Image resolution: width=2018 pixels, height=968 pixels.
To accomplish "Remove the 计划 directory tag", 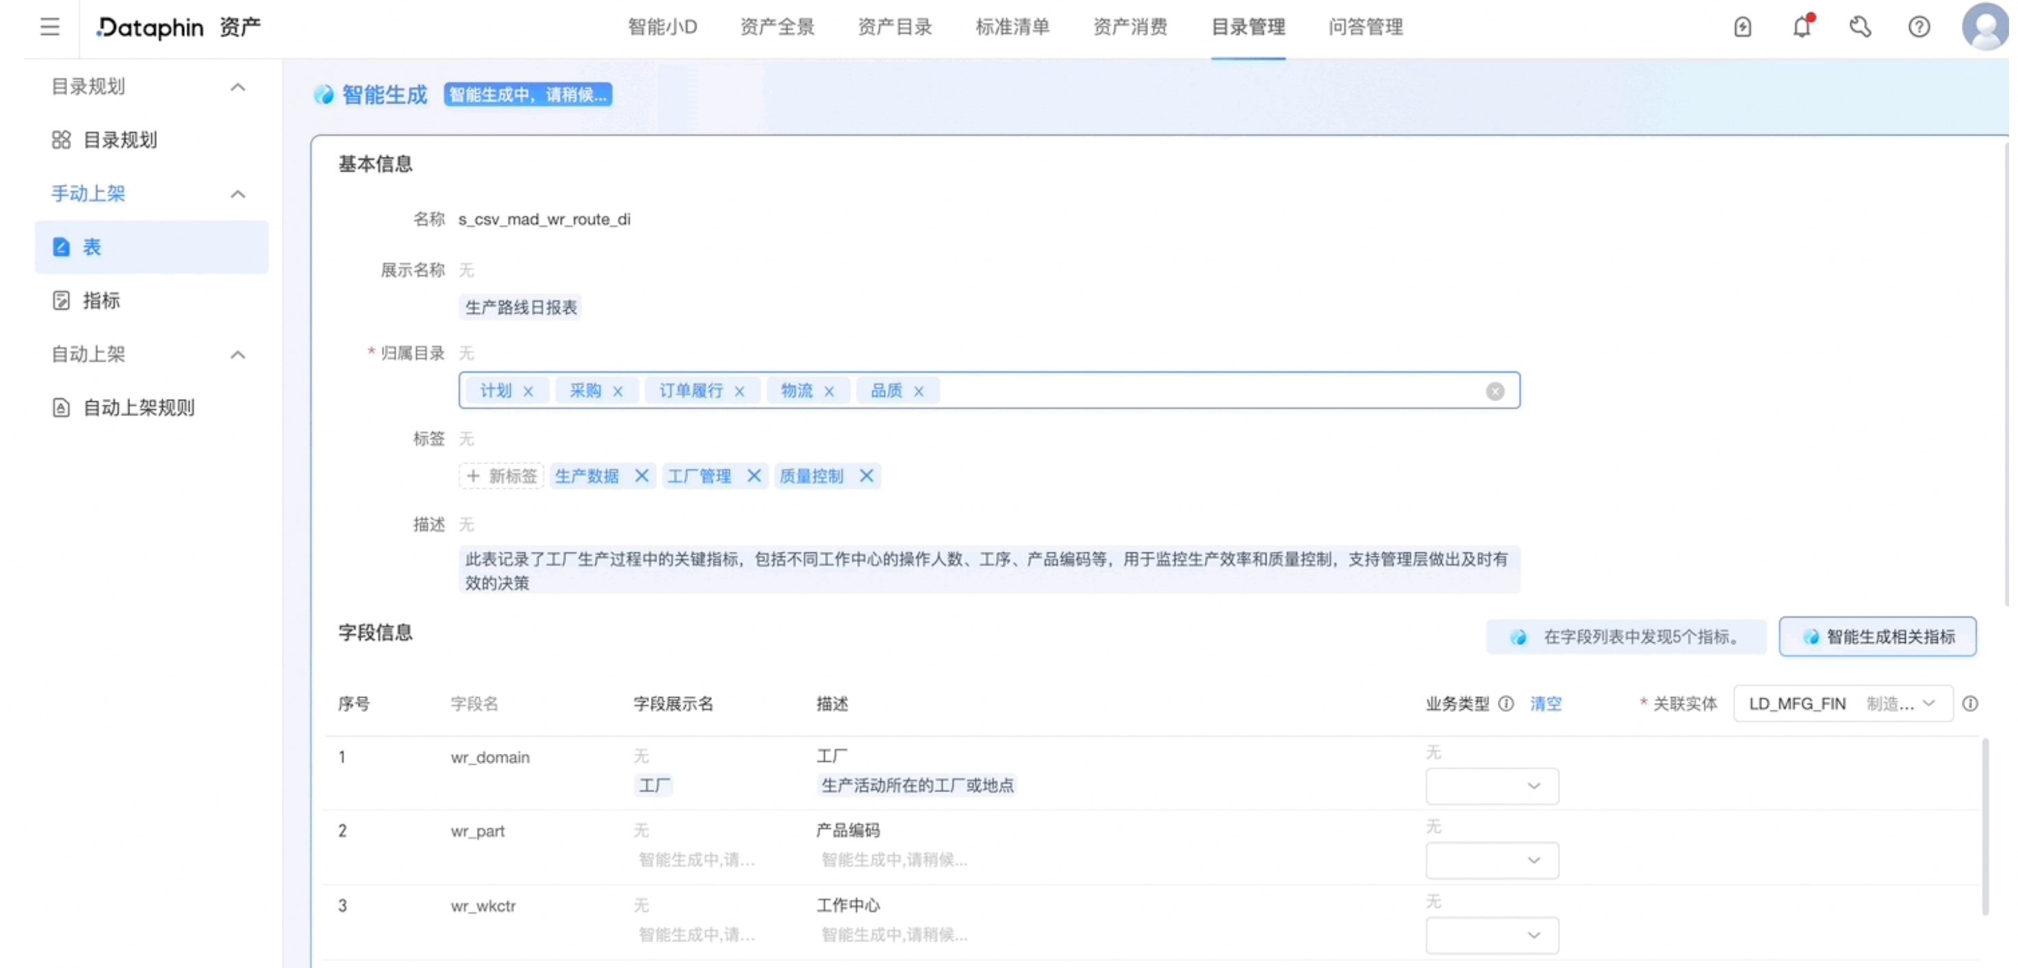I will 530,390.
